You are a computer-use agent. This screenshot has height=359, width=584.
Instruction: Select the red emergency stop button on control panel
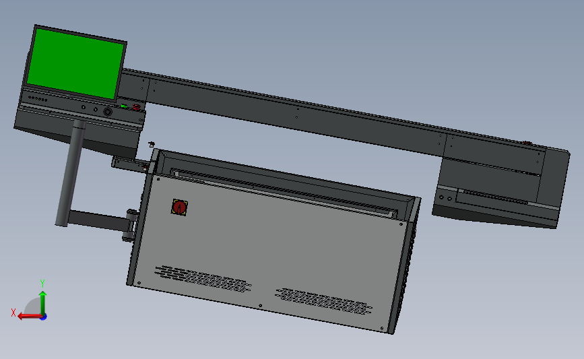click(137, 107)
